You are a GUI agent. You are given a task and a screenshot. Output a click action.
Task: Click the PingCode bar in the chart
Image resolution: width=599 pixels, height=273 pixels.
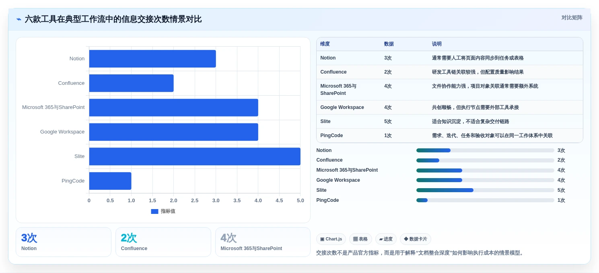(x=110, y=181)
